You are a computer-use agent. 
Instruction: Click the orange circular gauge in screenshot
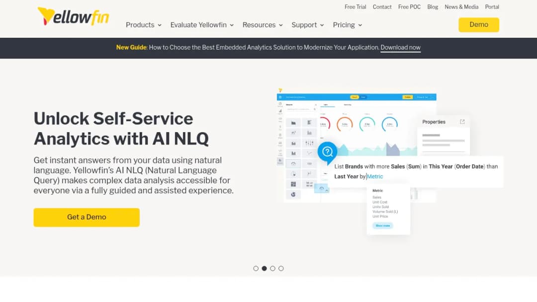click(345, 124)
